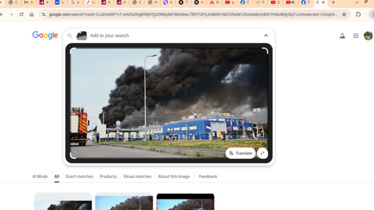Switch to the black circle 'H' tab
374x210 pixels.
click(199, 2)
